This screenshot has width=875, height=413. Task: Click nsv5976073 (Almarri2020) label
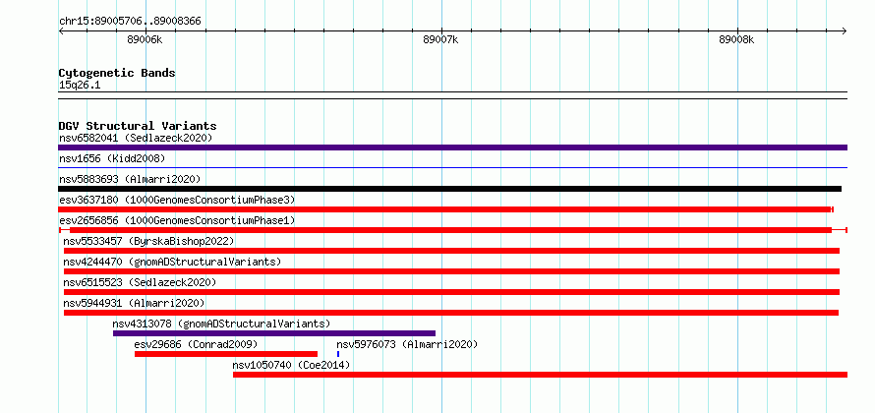407,344
